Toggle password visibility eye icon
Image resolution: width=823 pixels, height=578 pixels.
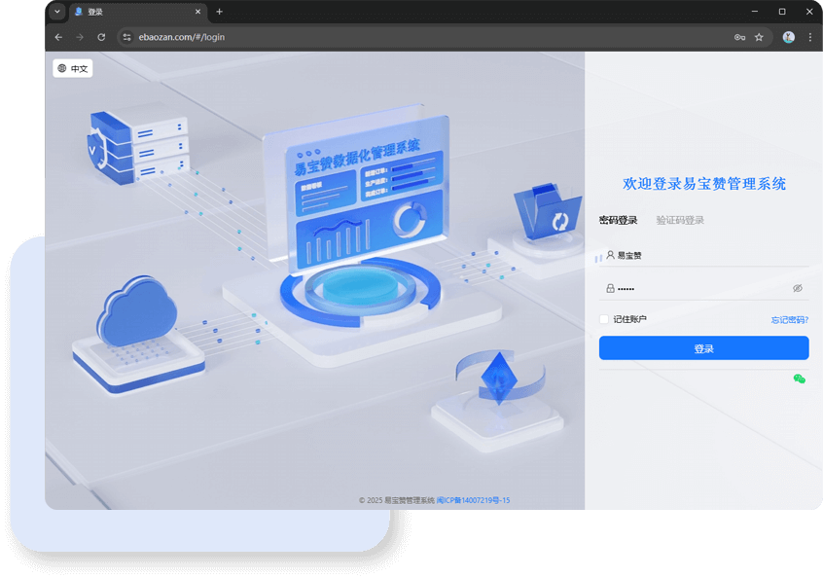pyautogui.click(x=797, y=288)
